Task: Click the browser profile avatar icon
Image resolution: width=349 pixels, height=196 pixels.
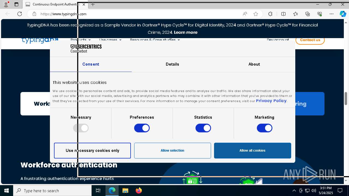Action: [6, 4]
